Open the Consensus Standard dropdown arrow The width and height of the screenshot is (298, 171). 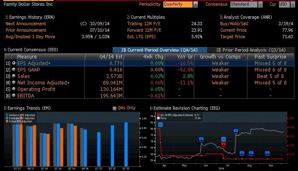click(x=260, y=4)
